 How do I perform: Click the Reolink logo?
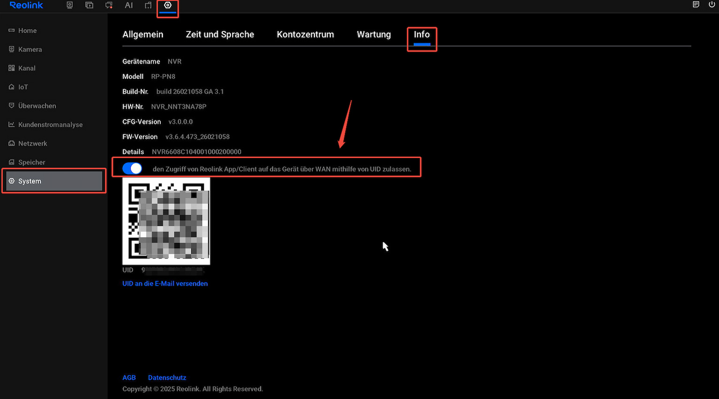click(x=26, y=5)
